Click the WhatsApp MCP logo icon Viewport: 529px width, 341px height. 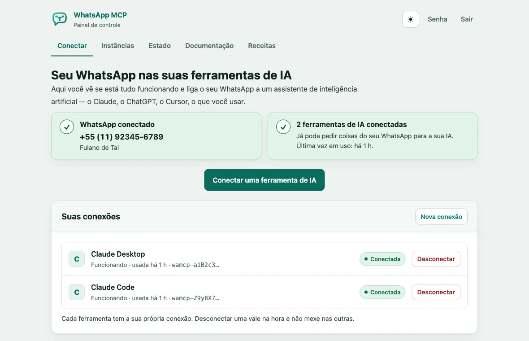pos(59,19)
